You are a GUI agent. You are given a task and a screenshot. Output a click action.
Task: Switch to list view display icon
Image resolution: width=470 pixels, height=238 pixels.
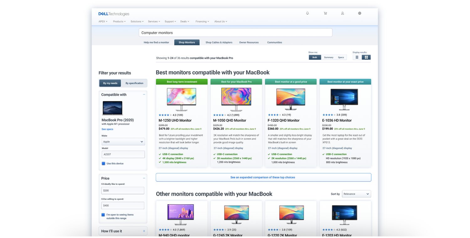357,57
